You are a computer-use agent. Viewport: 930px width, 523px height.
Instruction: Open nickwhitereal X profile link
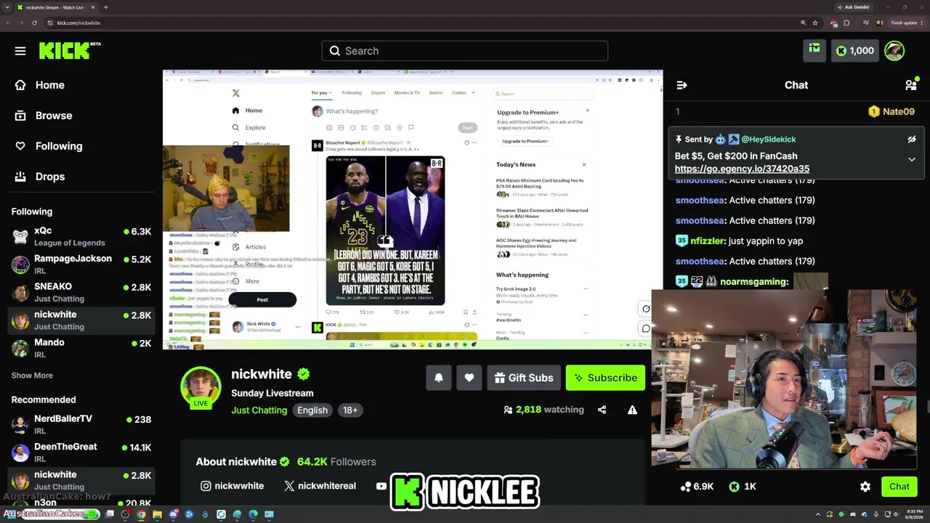[x=320, y=486]
